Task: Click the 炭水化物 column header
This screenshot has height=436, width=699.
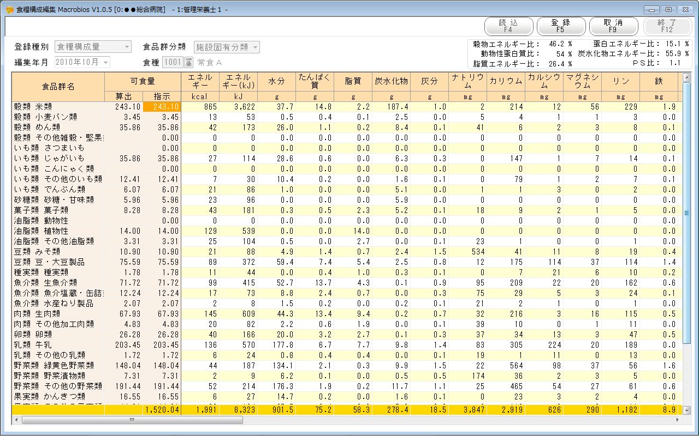Action: 391,81
